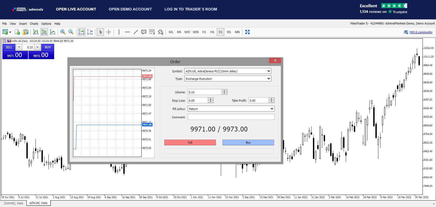This screenshot has width=436, height=207.
Task: Open the File menu
Action: (5, 24)
